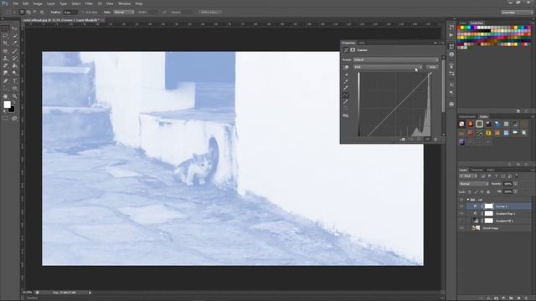Open the Essentials workspace switcher dropdown
Viewport: 536px width, 301px height.
coord(517,13)
